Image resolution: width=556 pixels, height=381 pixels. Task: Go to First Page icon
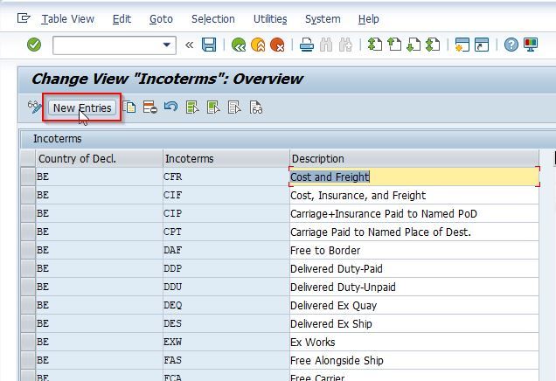[375, 45]
